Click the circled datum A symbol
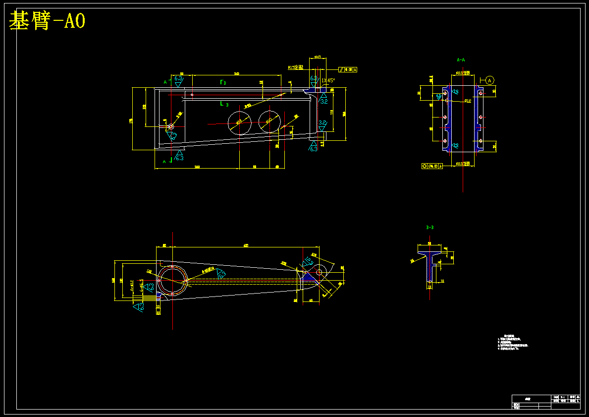589x417 pixels. coord(489,80)
